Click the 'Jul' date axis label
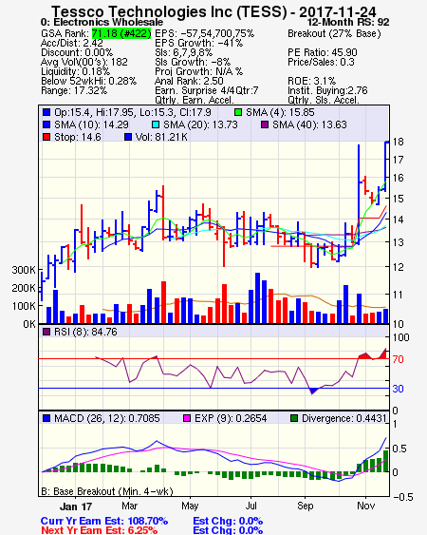427x535 pixels. 251,506
